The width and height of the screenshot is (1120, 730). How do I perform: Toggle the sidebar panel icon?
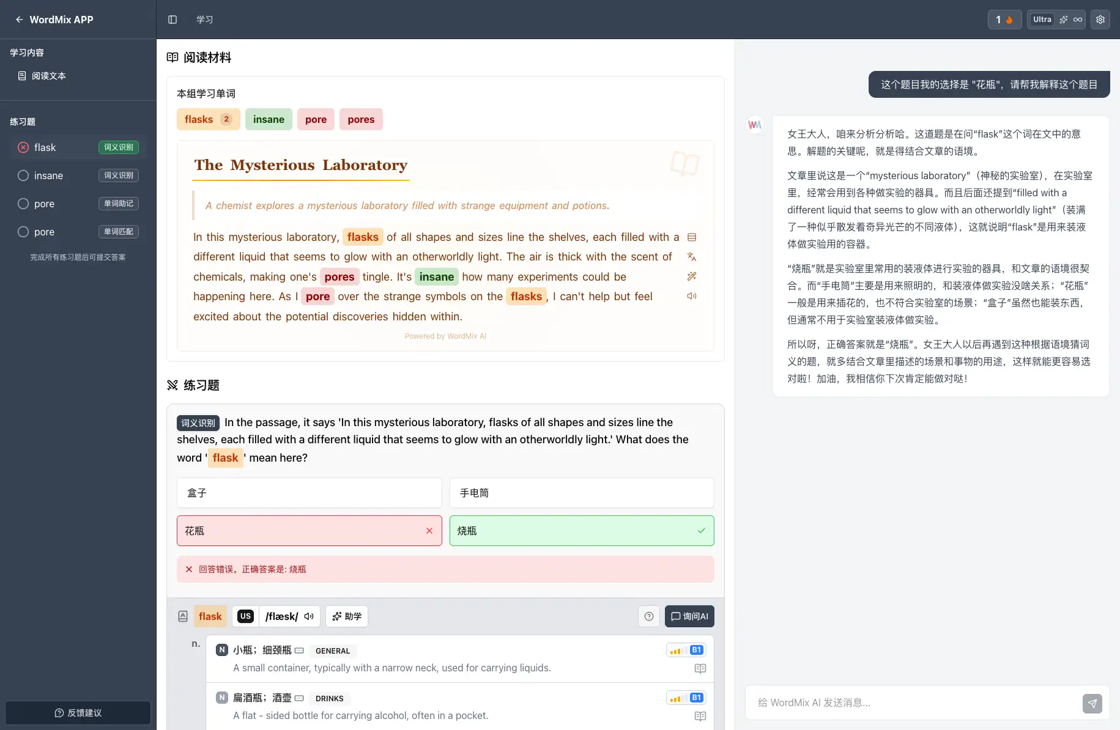pyautogui.click(x=172, y=20)
